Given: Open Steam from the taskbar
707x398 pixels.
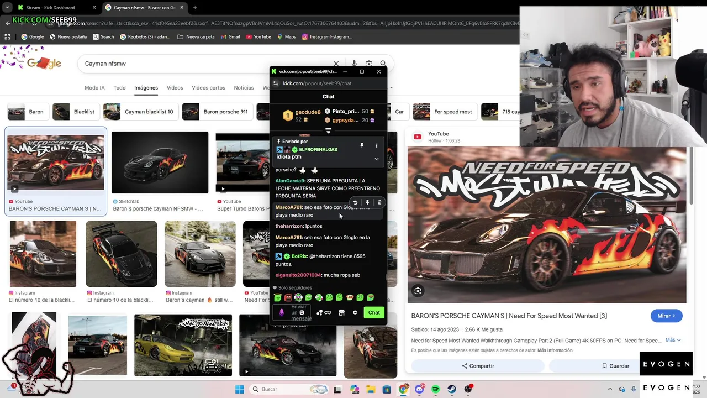Looking at the screenshot, I should pos(452,389).
